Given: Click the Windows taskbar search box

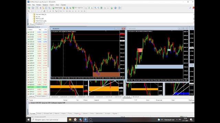Looking at the screenshot, I should 49,120.
